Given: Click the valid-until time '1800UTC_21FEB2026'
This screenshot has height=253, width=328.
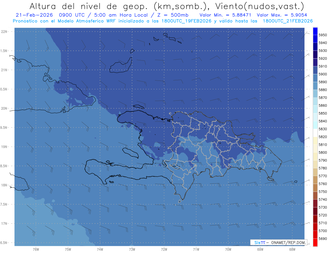Looking at the screenshot, I should (288, 21).
